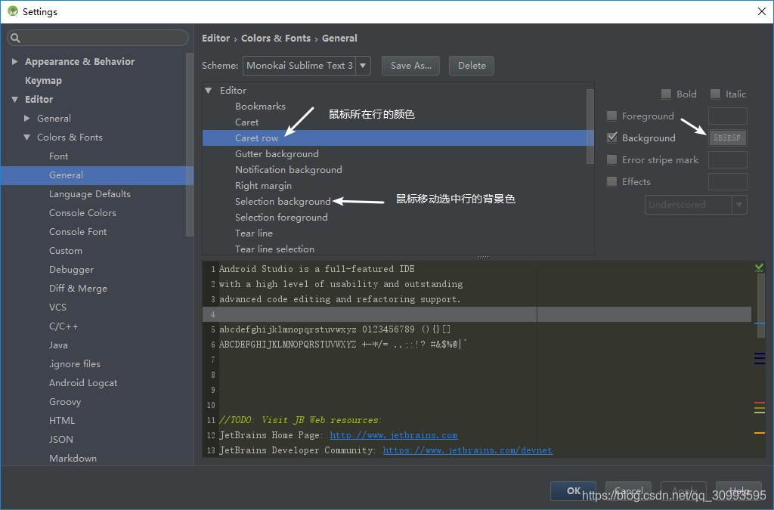Click the http://www.jetbrains.com link in preview
Screen dimensions: 774x510
(x=393, y=435)
